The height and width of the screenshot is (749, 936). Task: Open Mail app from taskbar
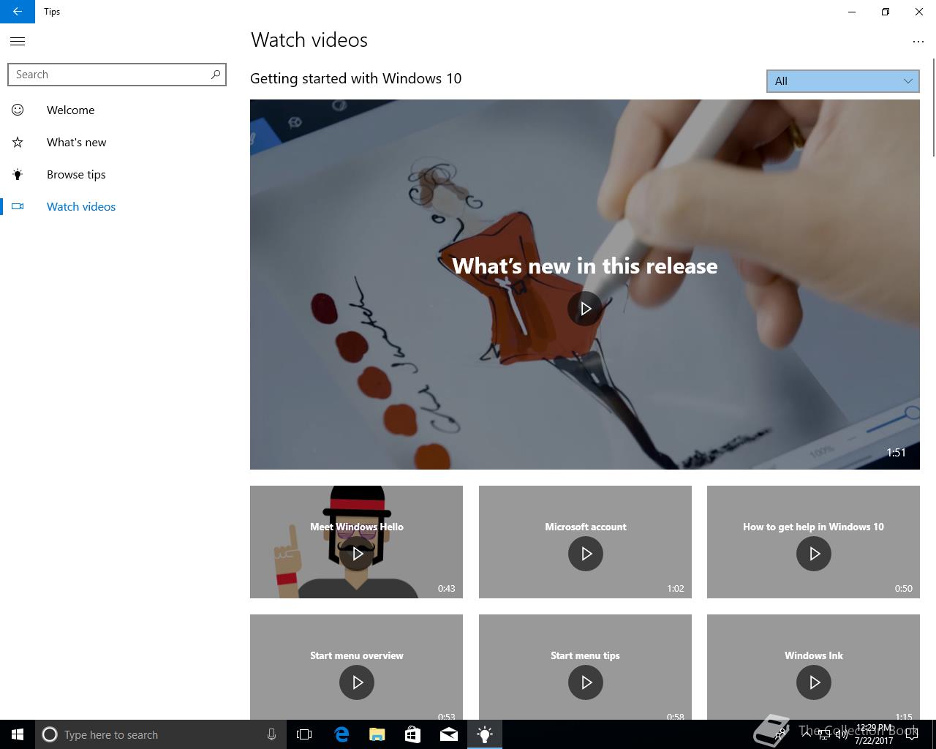449,734
